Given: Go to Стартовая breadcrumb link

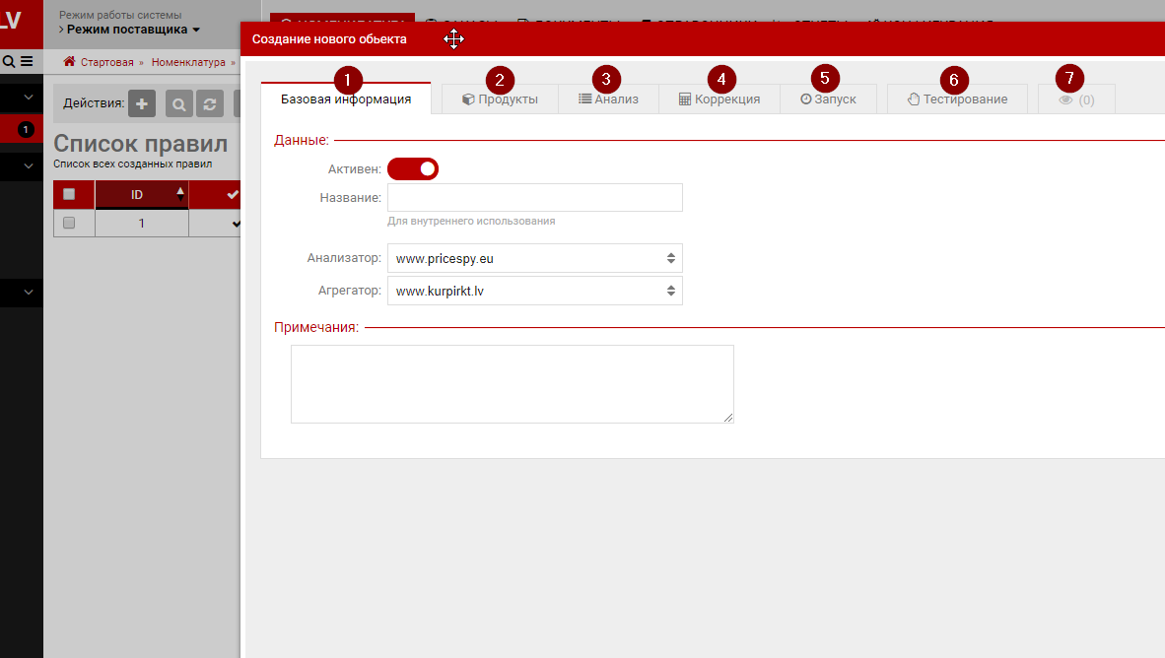Looking at the screenshot, I should [106, 62].
